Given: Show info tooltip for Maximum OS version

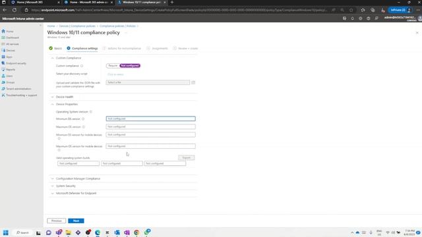Looking at the screenshot, I should 84,127.
